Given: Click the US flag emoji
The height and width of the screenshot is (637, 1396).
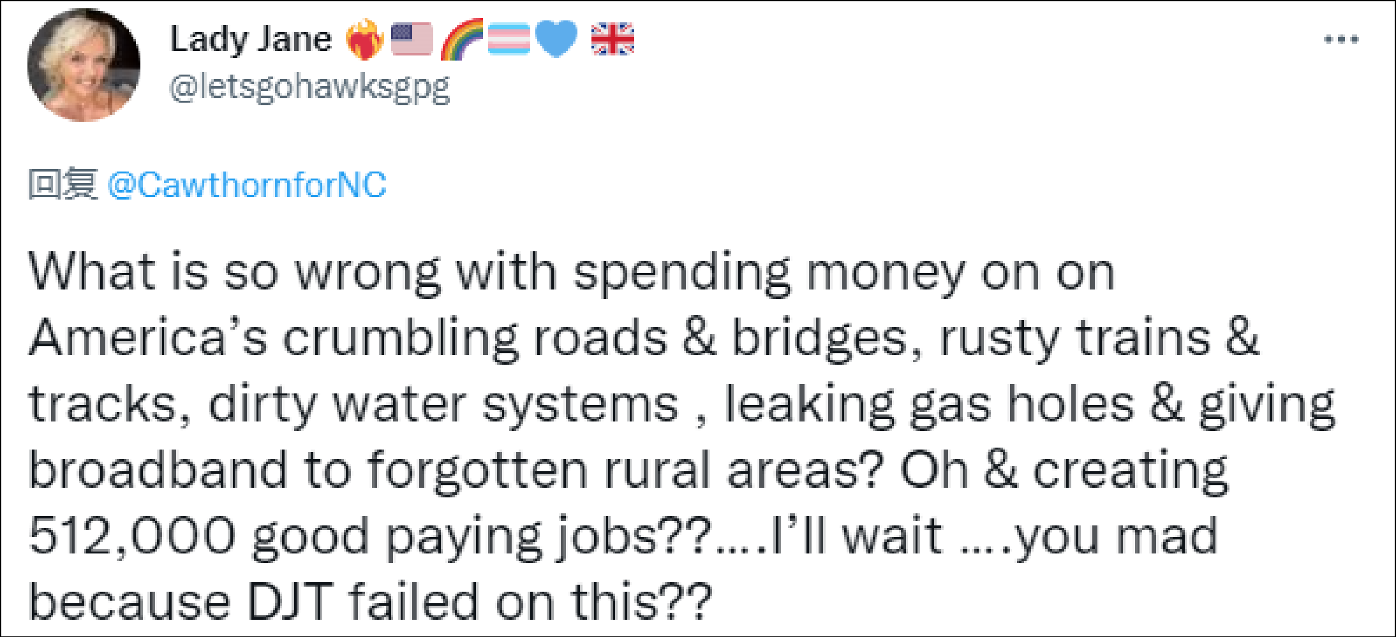Looking at the screenshot, I should click(412, 40).
